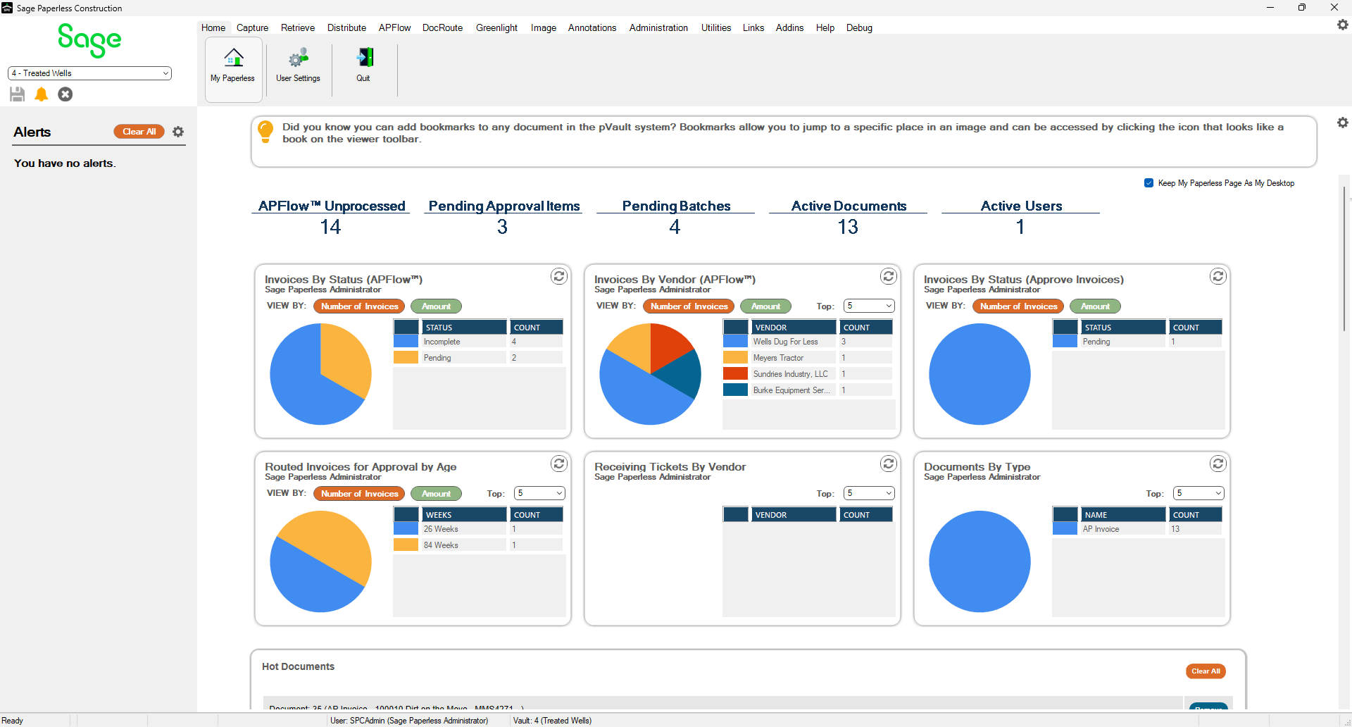Open the Annotations menu
Screen dimensions: 1352x727
[592, 27]
